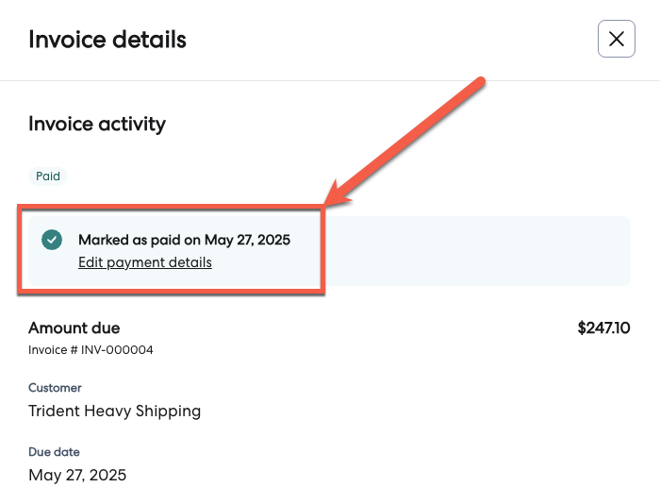Viewport: 660px width, 504px height.
Task: Select the date value under Due date
Action: [x=77, y=475]
